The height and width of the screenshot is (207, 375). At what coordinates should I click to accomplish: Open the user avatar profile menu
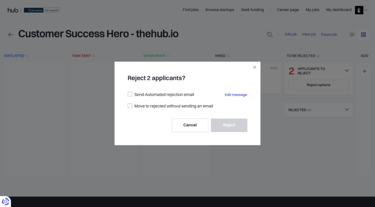point(359,10)
